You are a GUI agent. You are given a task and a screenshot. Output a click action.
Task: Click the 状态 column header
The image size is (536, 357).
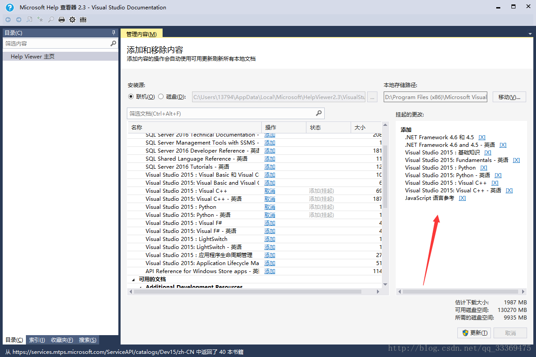pyautogui.click(x=329, y=127)
